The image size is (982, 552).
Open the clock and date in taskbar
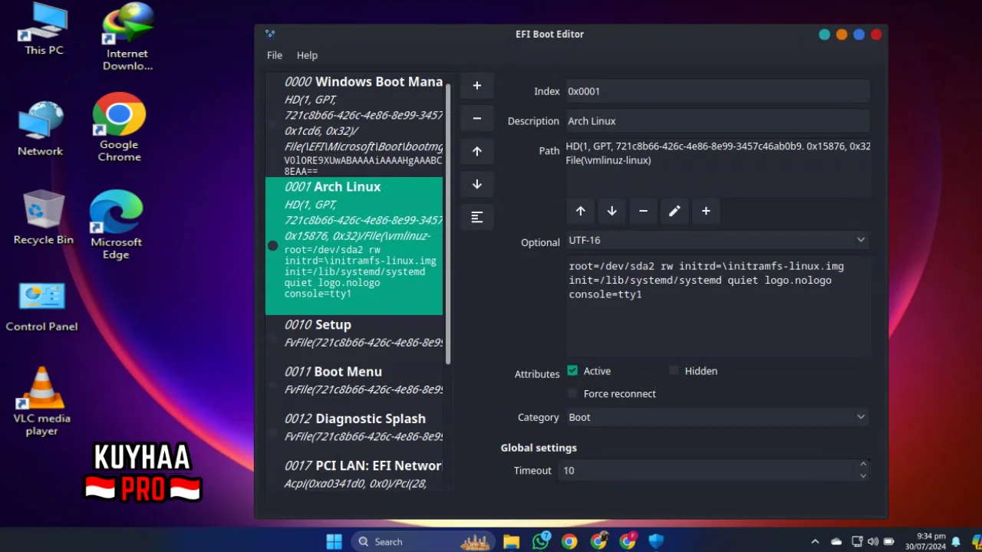pyautogui.click(x=924, y=541)
